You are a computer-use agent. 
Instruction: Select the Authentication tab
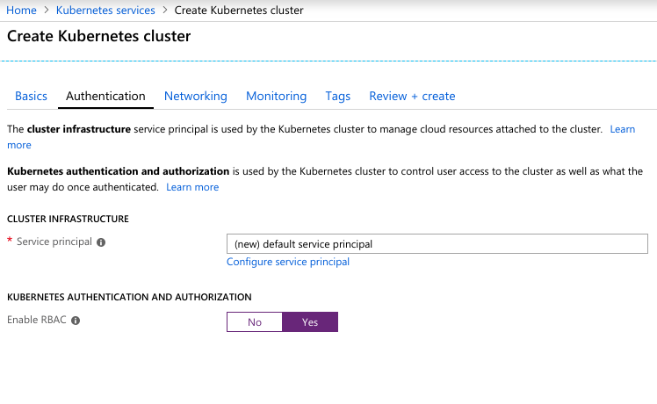[105, 96]
